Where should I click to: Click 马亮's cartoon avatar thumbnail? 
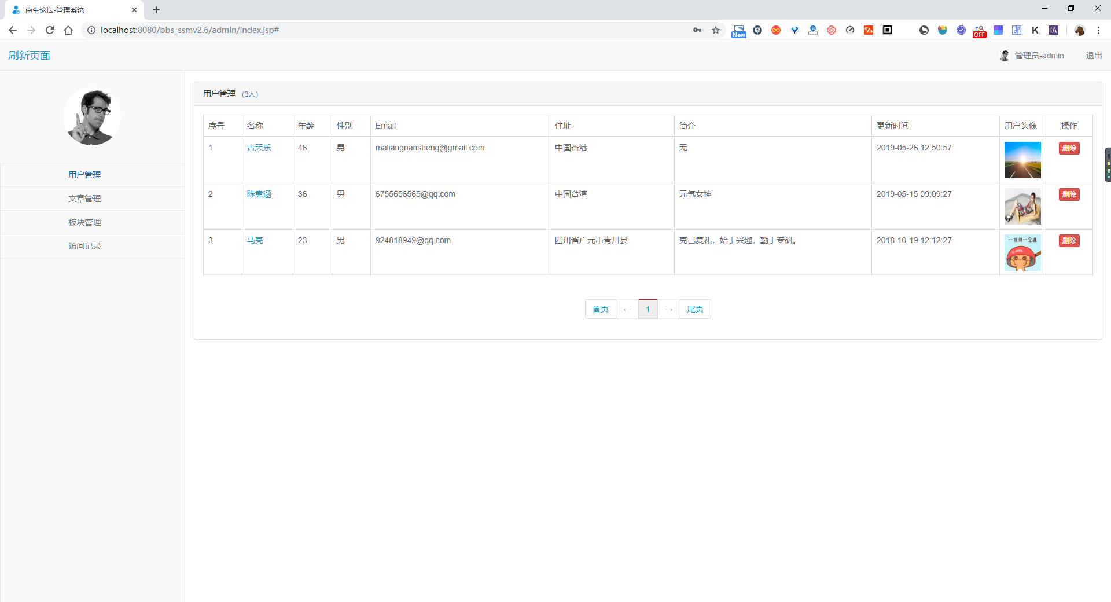point(1022,253)
